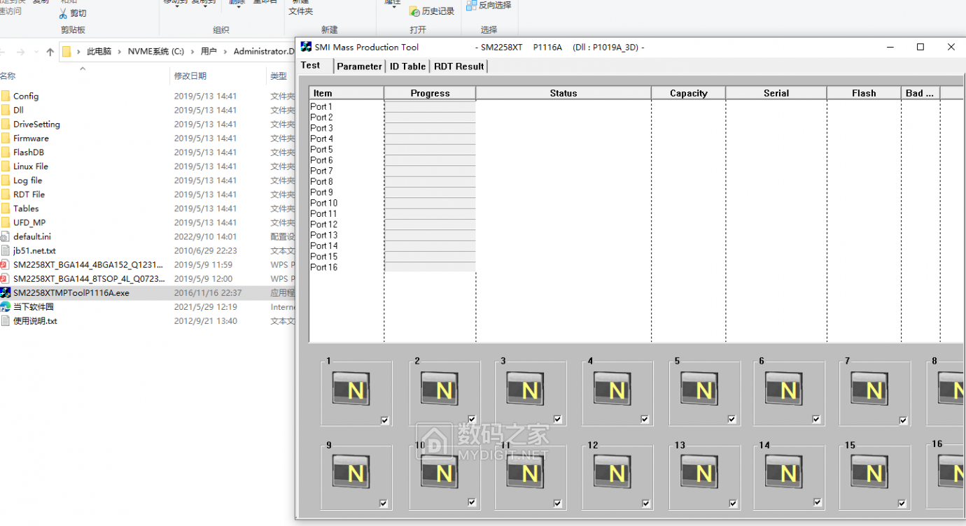Click the Port 8 progress bar
This screenshot has width=966, height=526.
(x=430, y=182)
